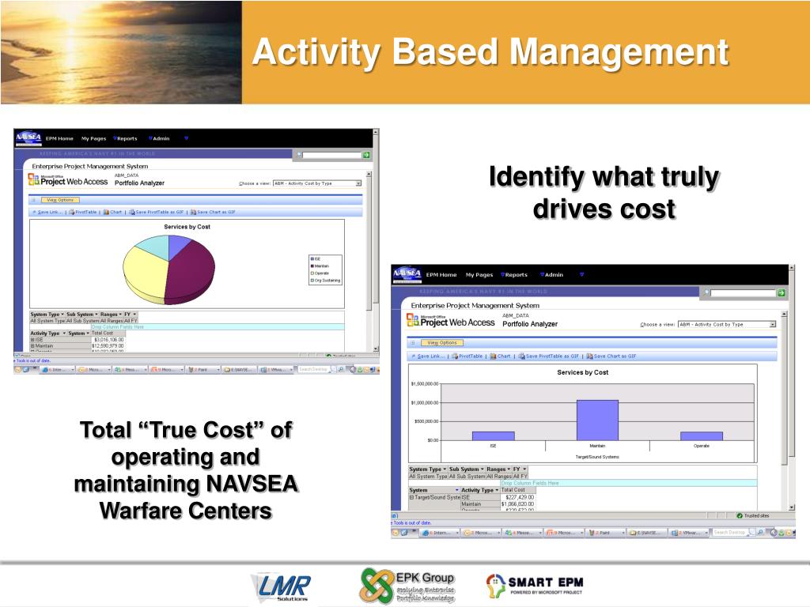The height and width of the screenshot is (607, 810).
Task: Click Project Web Access logo in left window
Action: (x=68, y=179)
